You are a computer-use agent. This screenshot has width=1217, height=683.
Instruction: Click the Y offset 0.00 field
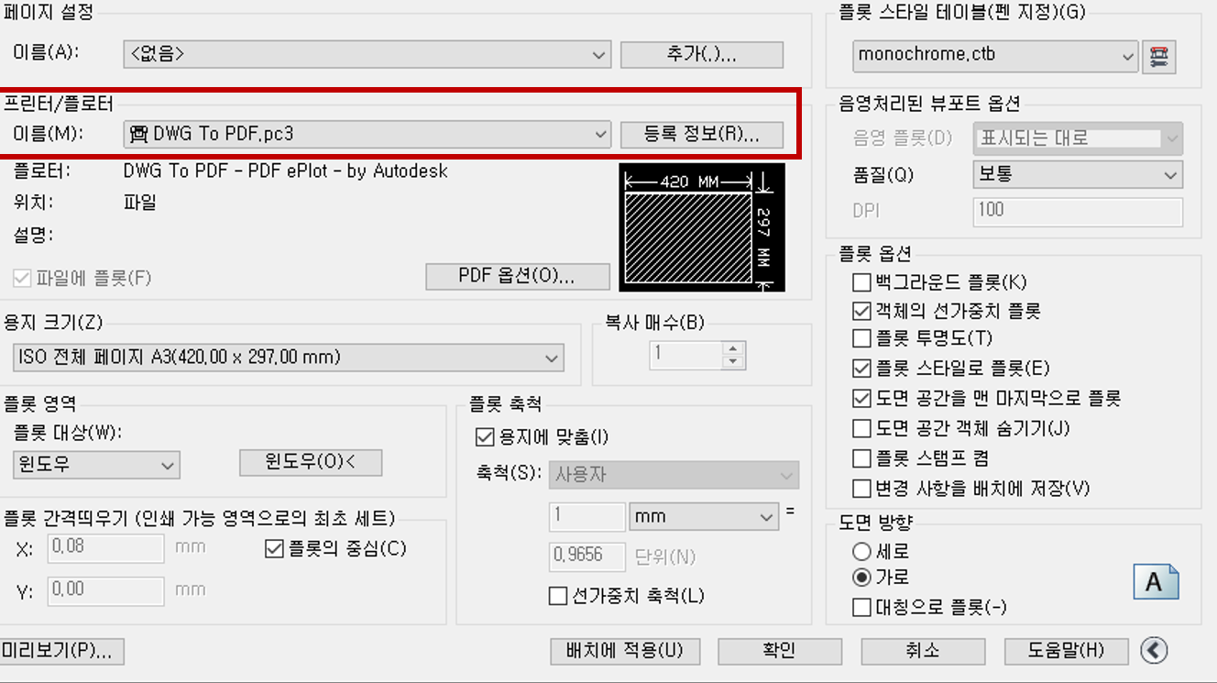coord(106,590)
